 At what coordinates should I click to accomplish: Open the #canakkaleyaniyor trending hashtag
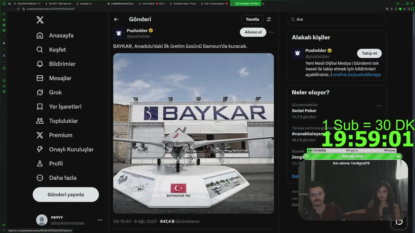click(311, 134)
